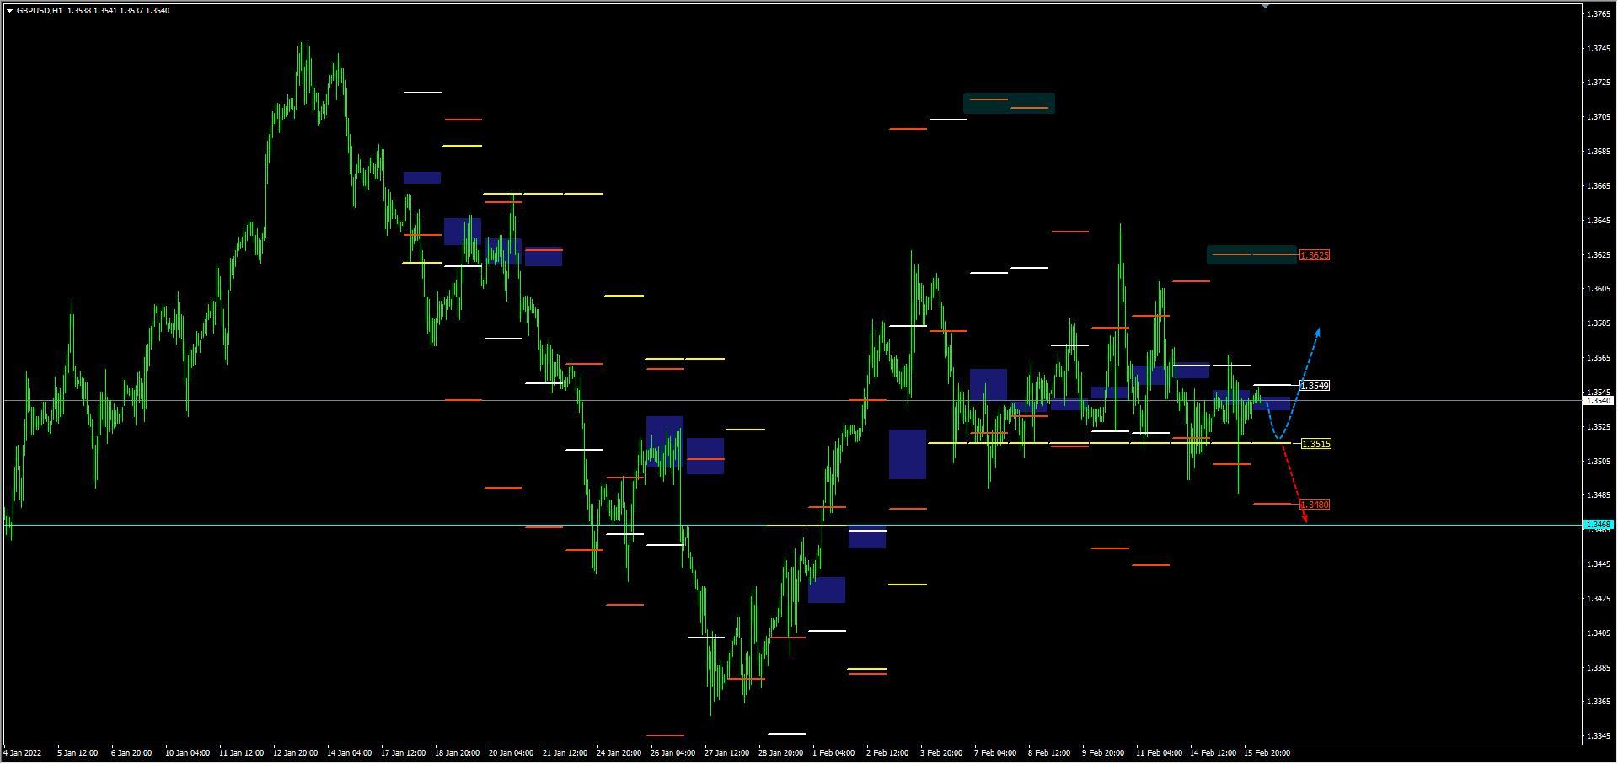
Task: Click the red 1.3480 price label
Action: (x=1315, y=505)
